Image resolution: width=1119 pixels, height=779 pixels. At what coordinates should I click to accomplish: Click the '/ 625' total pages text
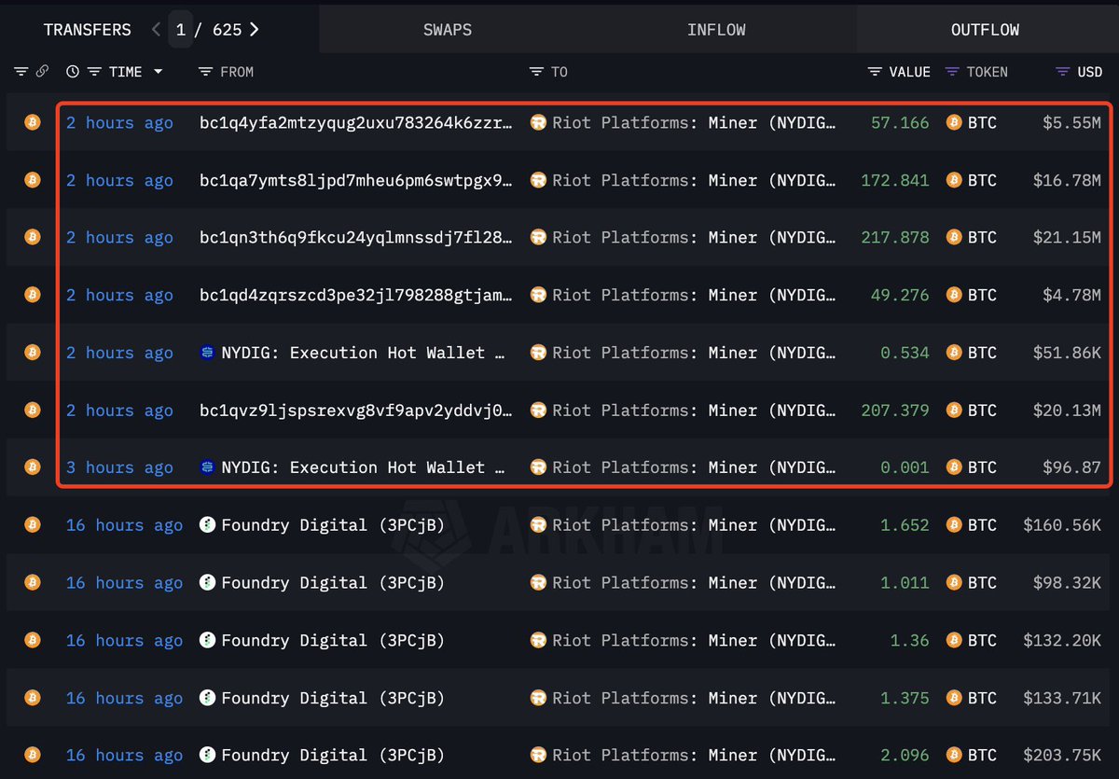click(218, 30)
